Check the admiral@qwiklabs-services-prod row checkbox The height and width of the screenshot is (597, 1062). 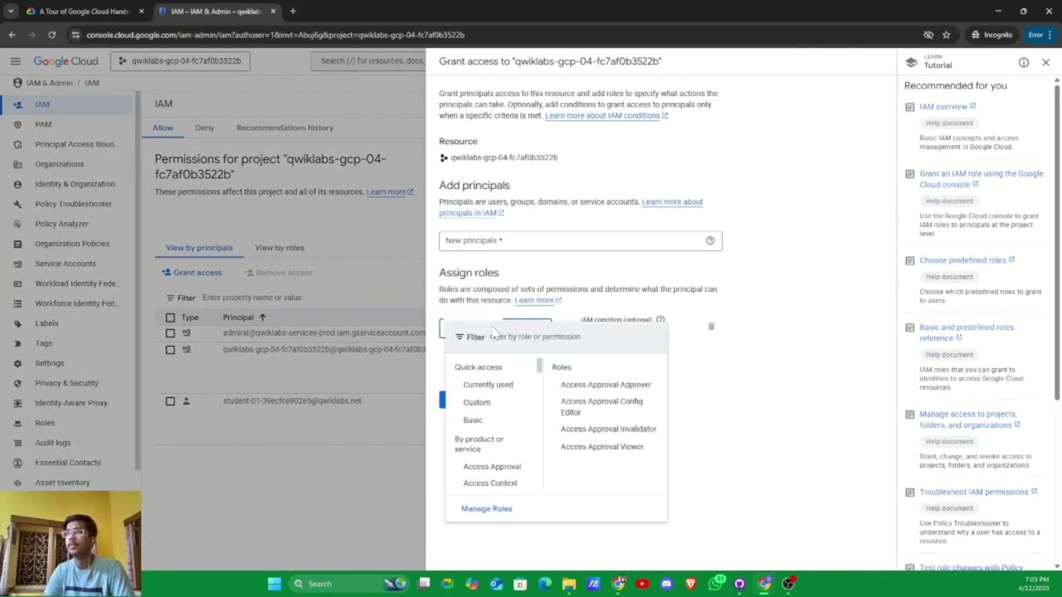coord(170,332)
